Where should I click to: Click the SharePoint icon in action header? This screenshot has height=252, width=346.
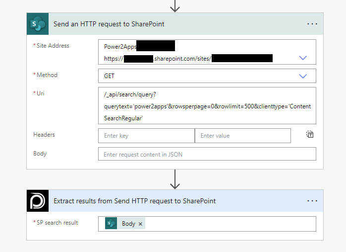pyautogui.click(x=38, y=24)
